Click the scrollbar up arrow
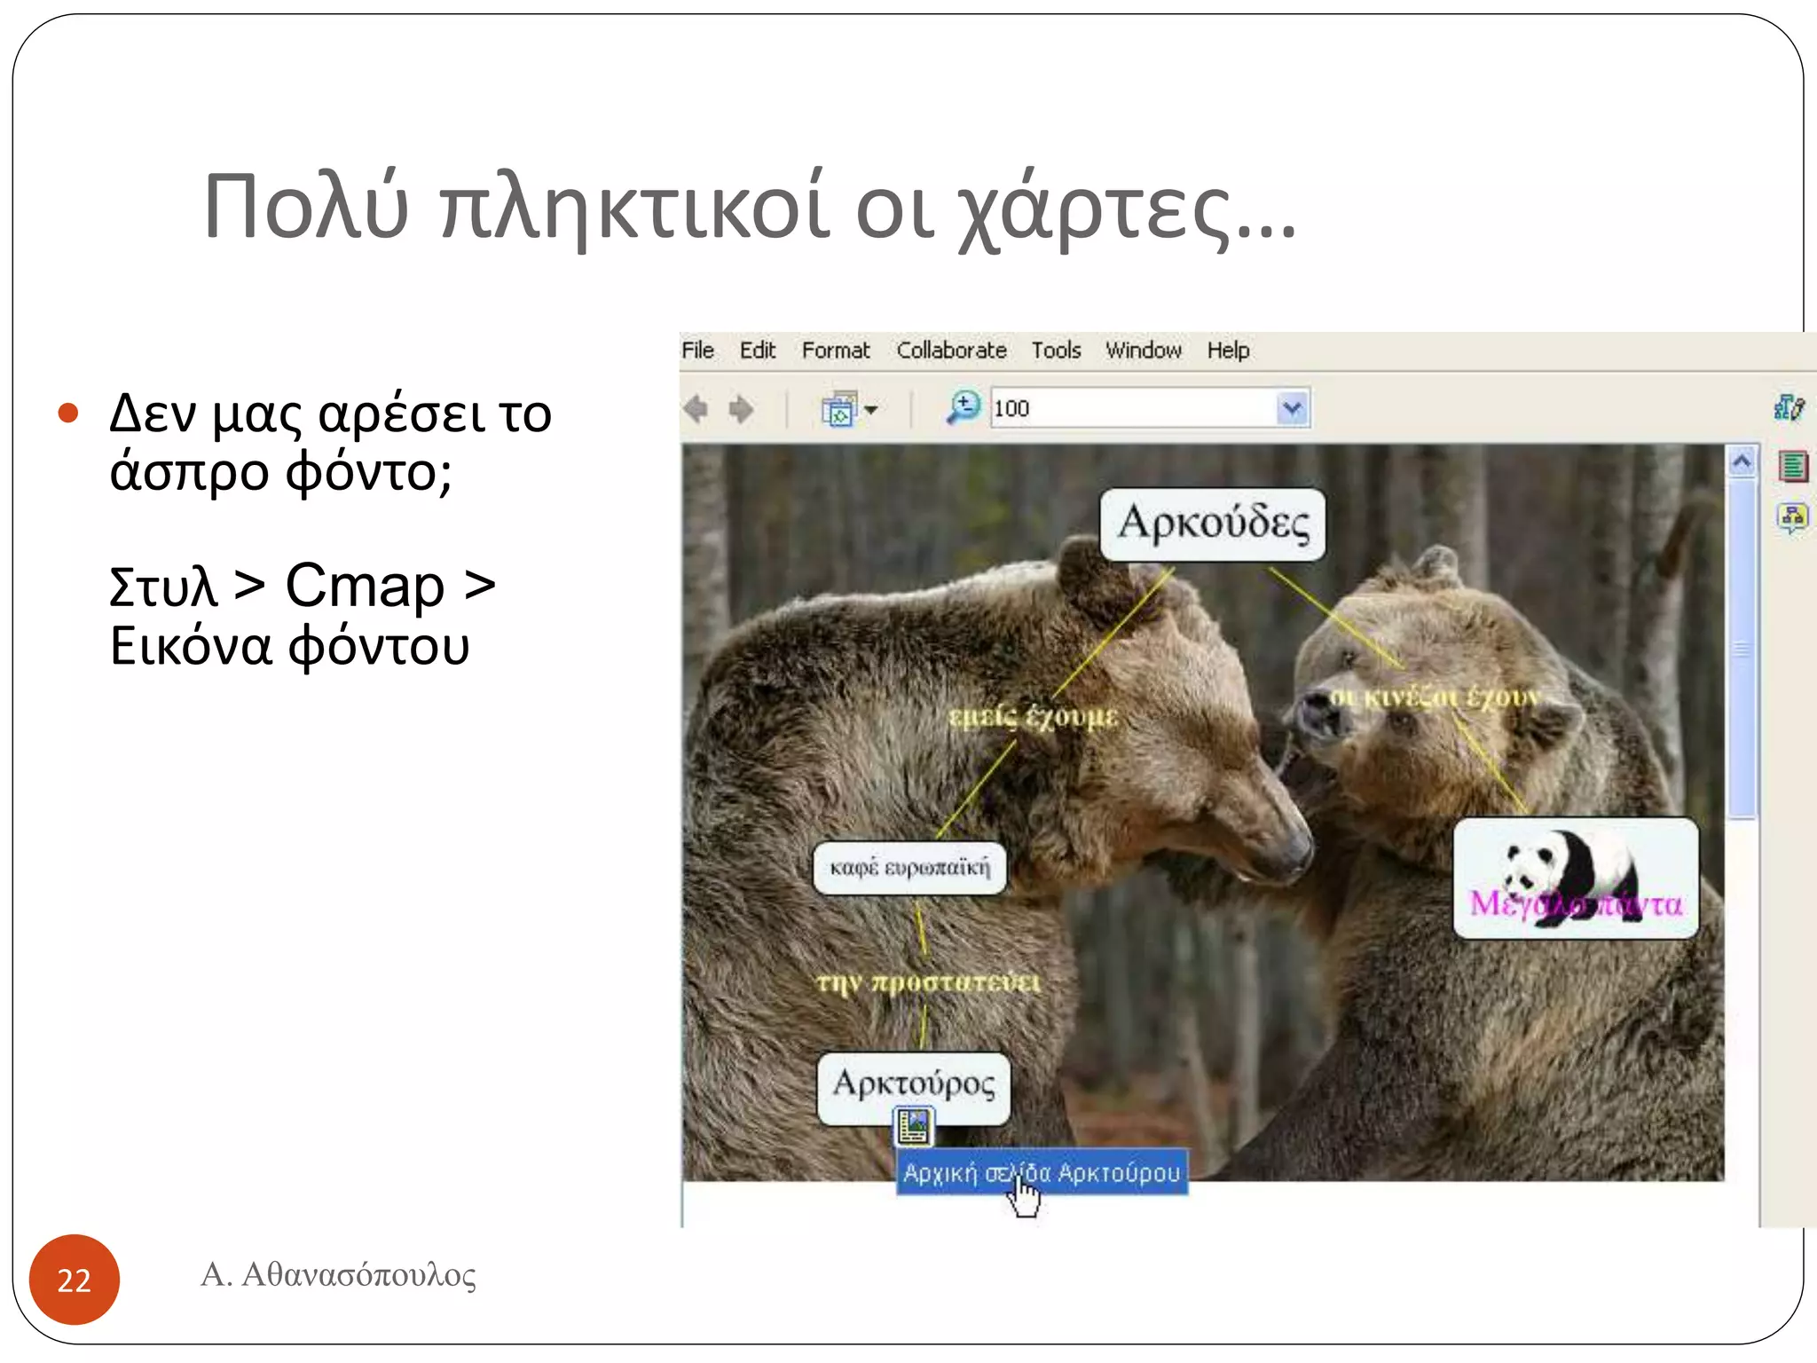The height and width of the screenshot is (1363, 1817). point(1742,461)
